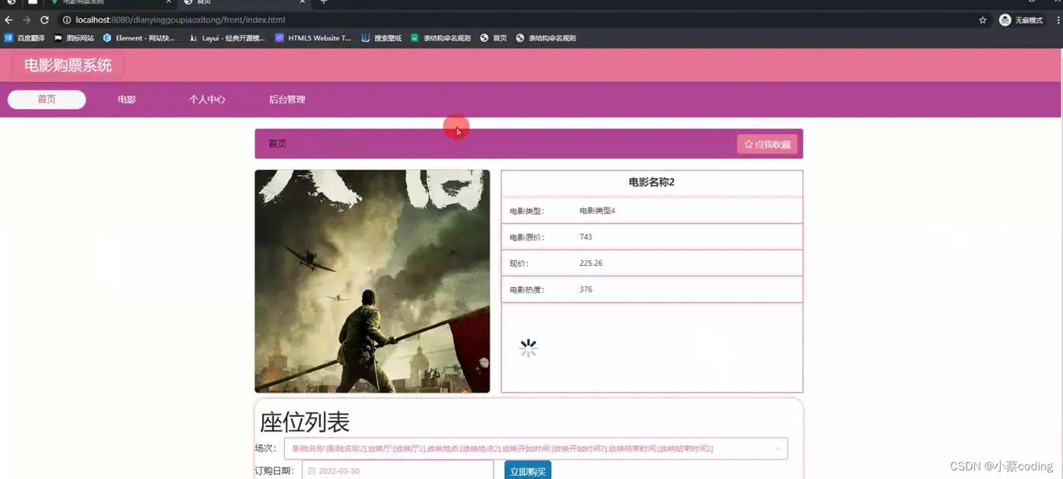Image resolution: width=1063 pixels, height=479 pixels.
Task: Bookmark this page with the star icon
Action: pos(983,20)
